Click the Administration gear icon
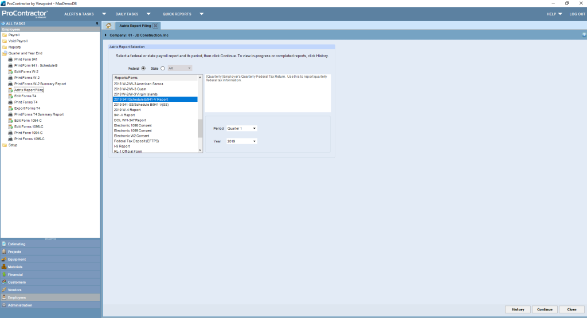Screen dimensions: 587x318 point(4,305)
